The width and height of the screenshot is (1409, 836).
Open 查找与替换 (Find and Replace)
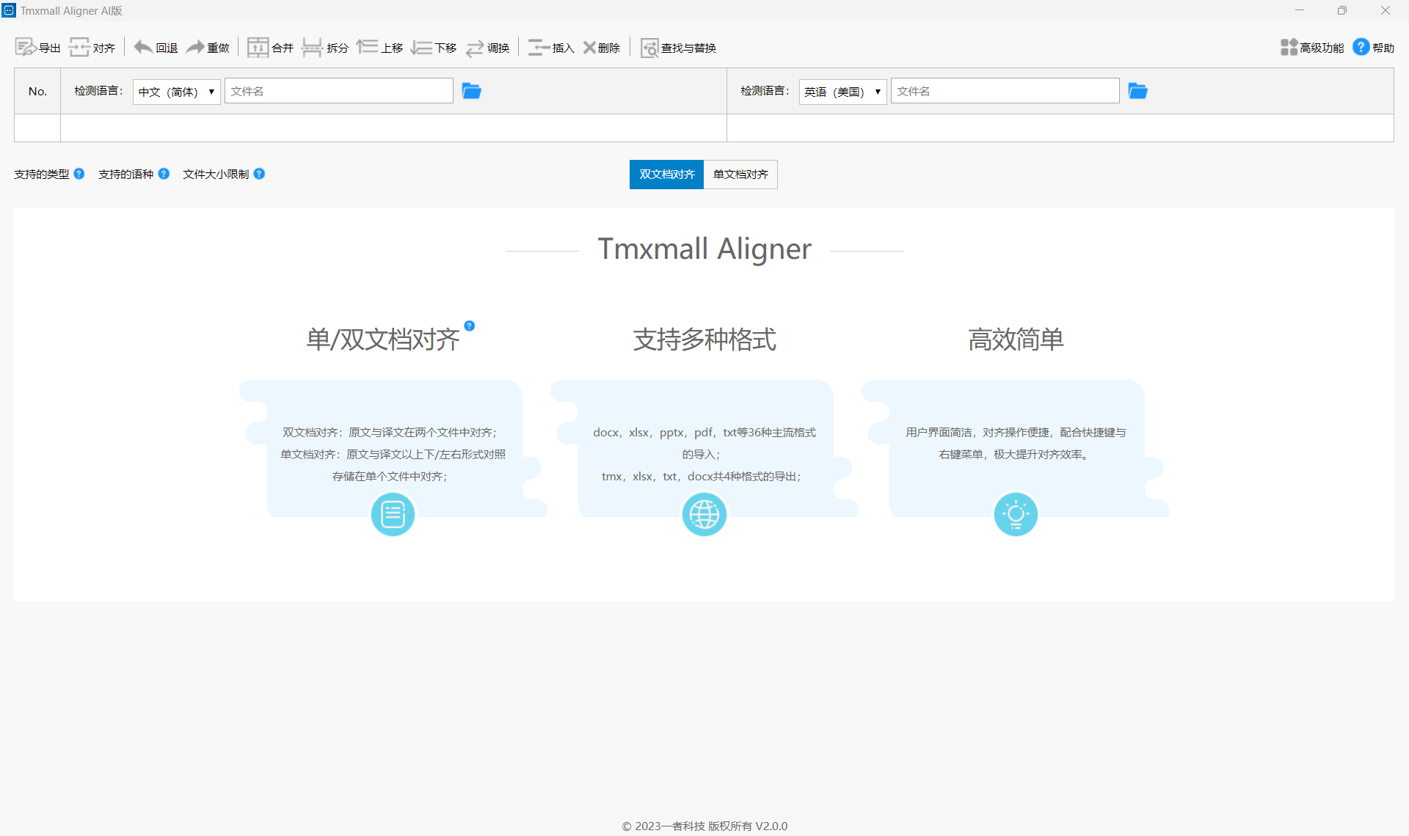tap(678, 47)
